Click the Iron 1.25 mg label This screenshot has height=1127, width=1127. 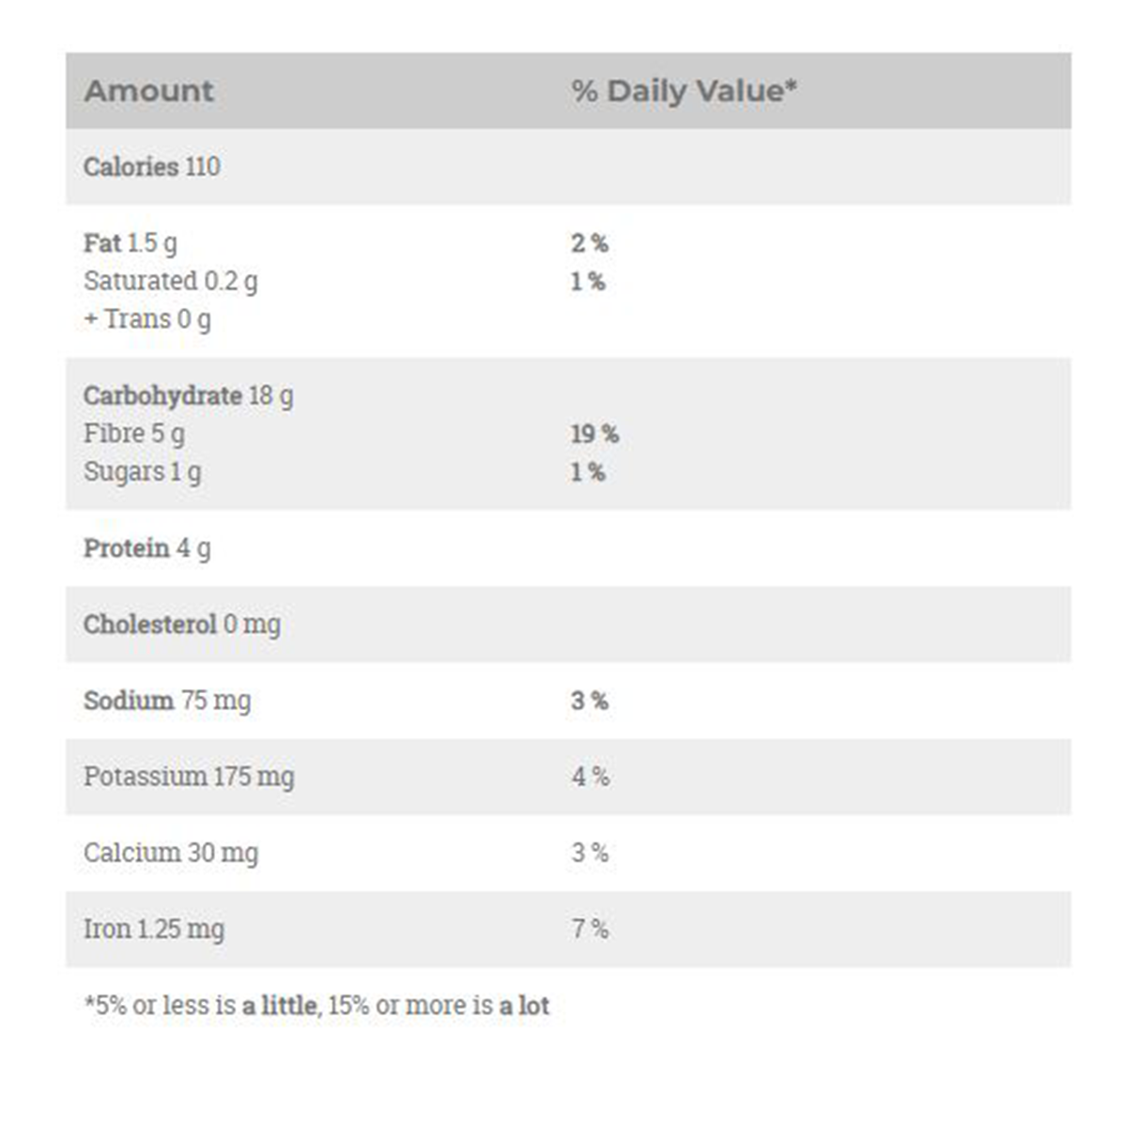pyautogui.click(x=153, y=929)
